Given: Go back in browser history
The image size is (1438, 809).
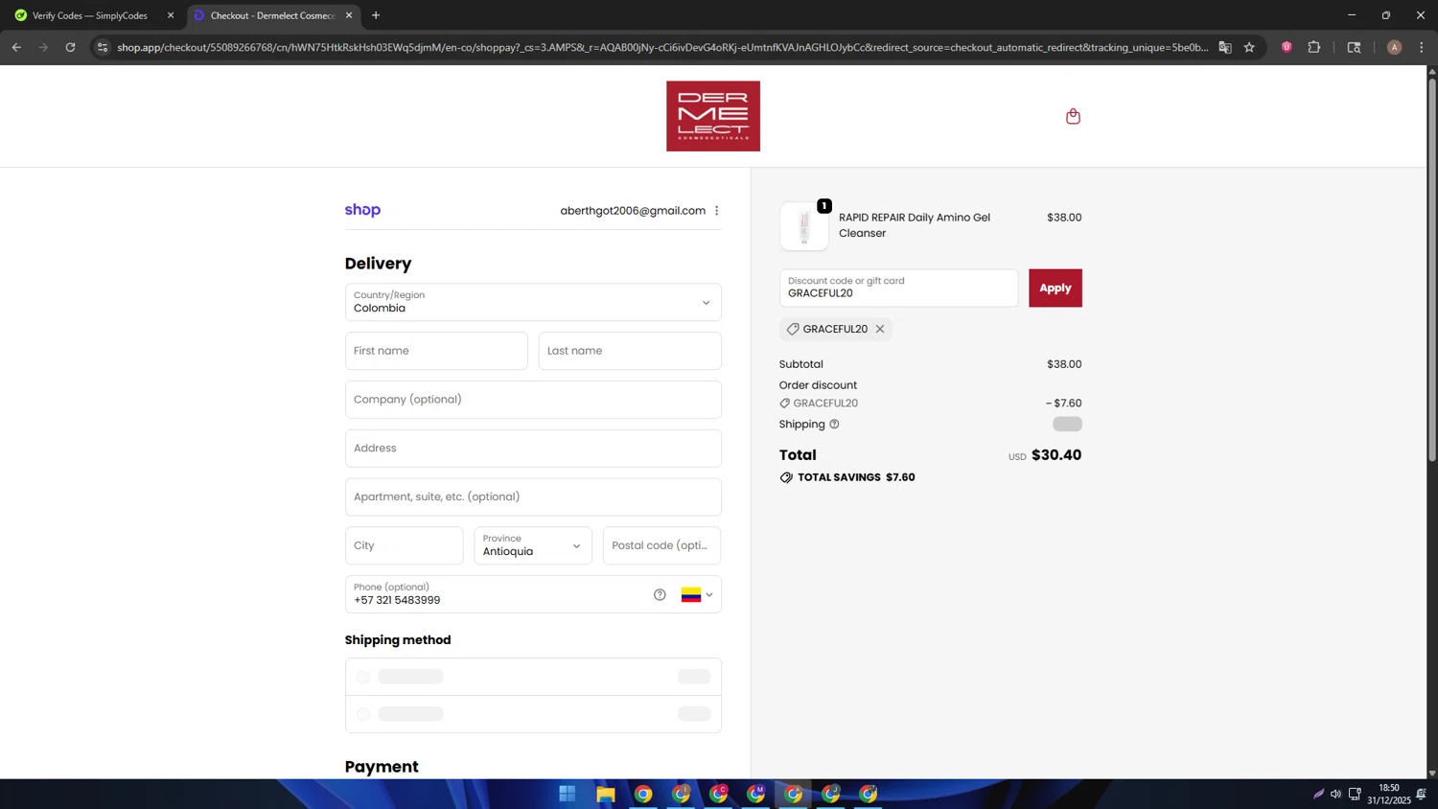Looking at the screenshot, I should [16, 47].
